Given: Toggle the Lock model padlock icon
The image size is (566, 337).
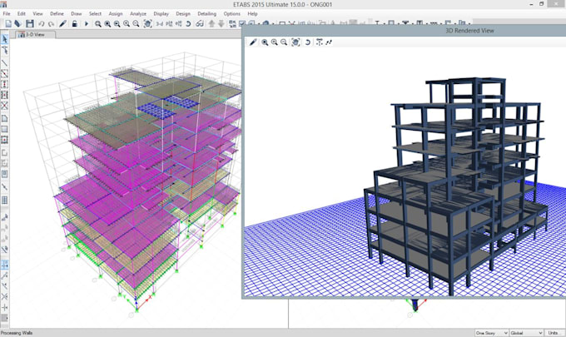Looking at the screenshot, I should pyautogui.click(x=74, y=23).
